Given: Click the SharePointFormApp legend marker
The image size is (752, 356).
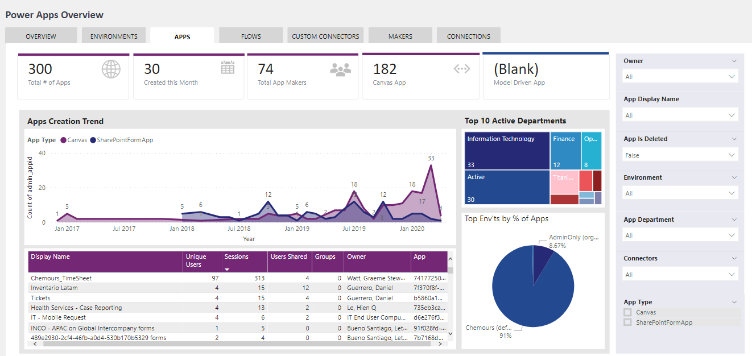Looking at the screenshot, I should click(x=93, y=140).
